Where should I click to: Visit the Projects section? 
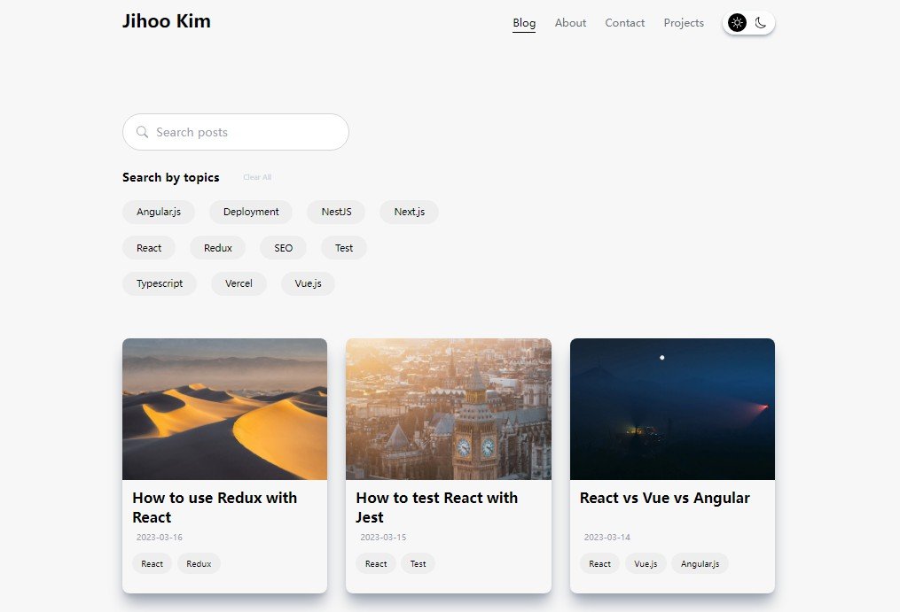(x=684, y=22)
